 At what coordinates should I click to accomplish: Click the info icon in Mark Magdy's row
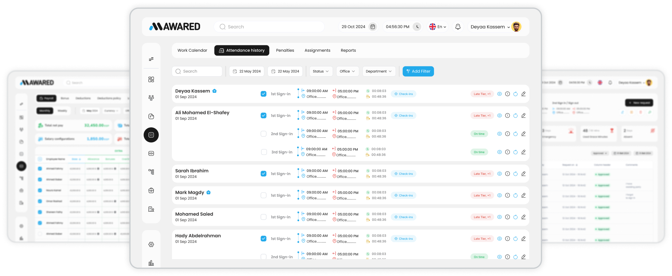click(507, 196)
